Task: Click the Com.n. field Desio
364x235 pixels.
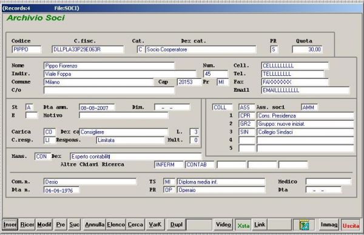Action: point(90,182)
